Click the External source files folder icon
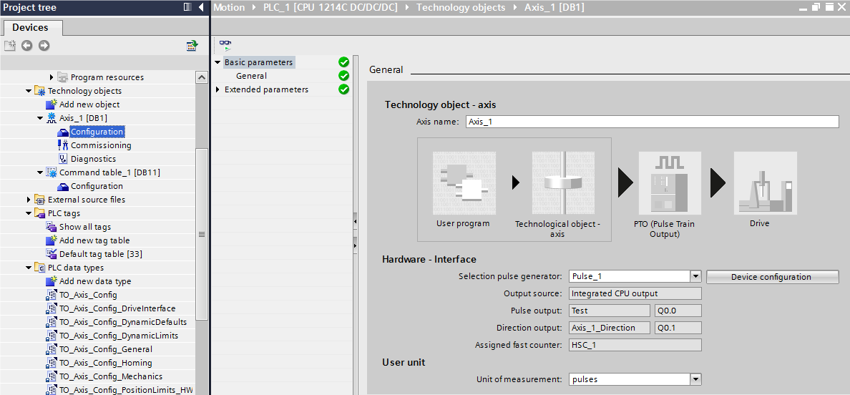Screen dimensions: 850x395 click(39, 200)
